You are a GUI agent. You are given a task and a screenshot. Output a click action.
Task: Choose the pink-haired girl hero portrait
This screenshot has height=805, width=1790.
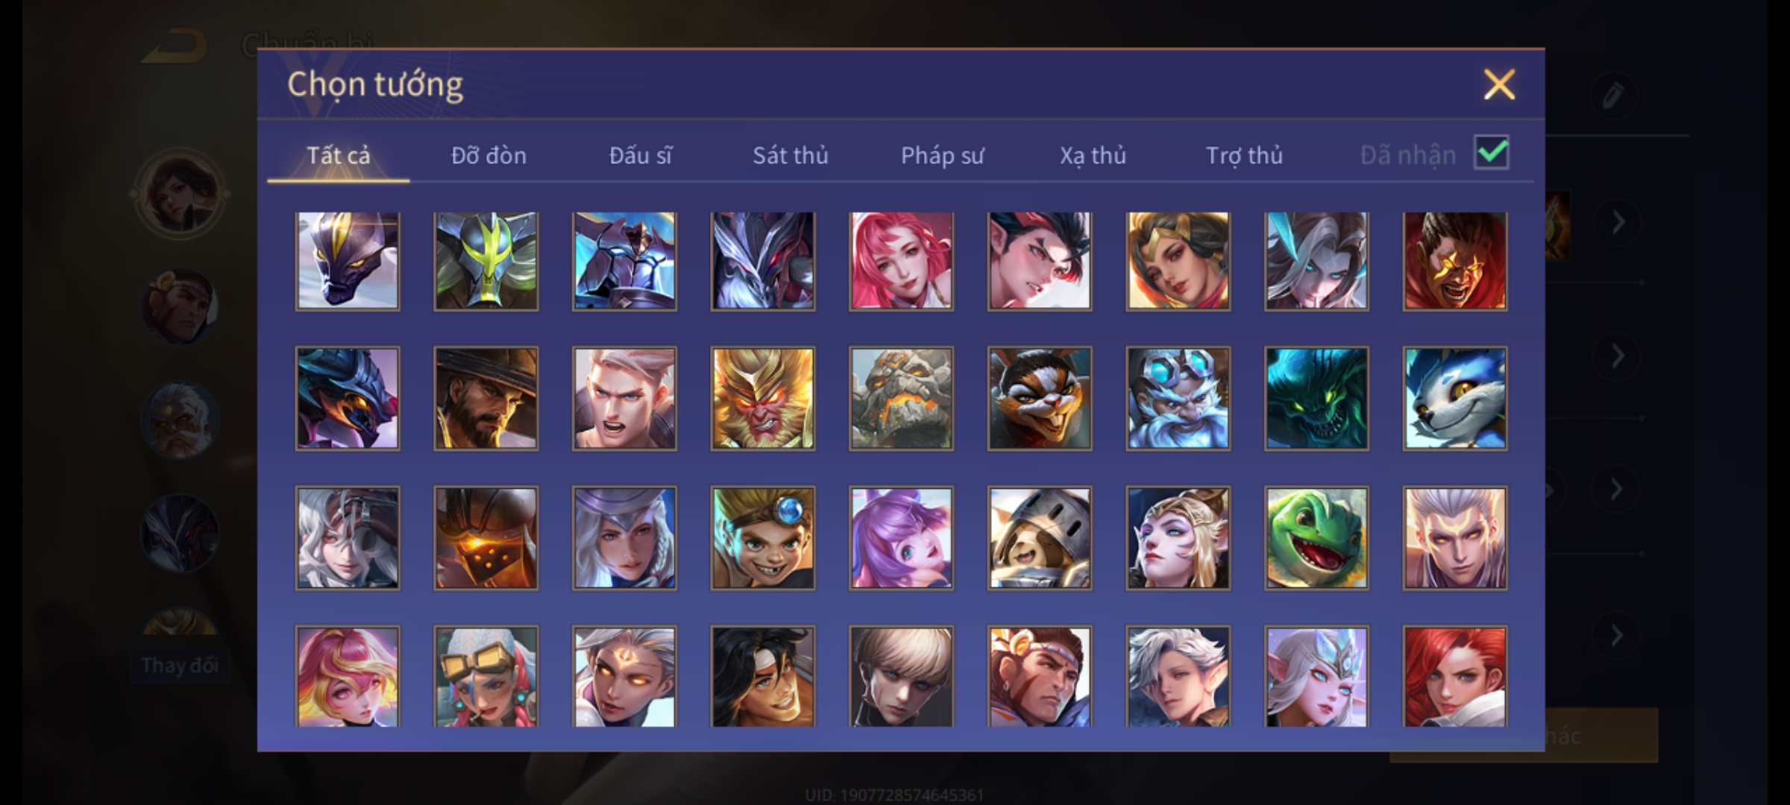(x=901, y=261)
